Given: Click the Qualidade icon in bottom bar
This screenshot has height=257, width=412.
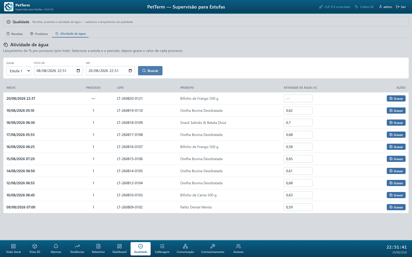Looking at the screenshot, I should [141, 246].
